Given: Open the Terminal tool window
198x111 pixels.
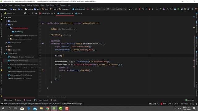Looking at the screenshot, I should click(x=28, y=100).
